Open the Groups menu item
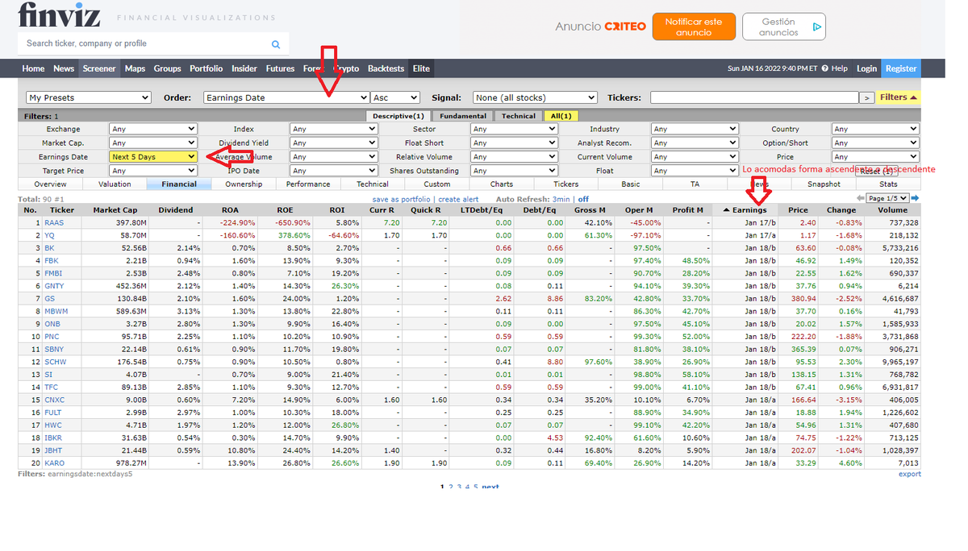968x551 pixels. 167,68
